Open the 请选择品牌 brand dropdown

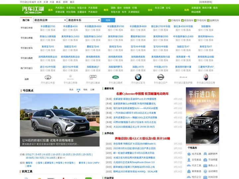(x=50, y=20)
